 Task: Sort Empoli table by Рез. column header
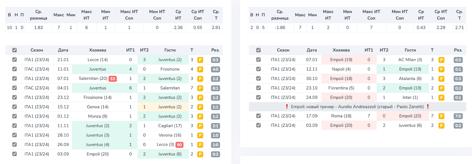458,50
